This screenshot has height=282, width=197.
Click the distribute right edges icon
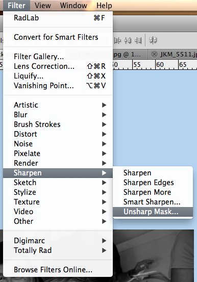click(138, 40)
